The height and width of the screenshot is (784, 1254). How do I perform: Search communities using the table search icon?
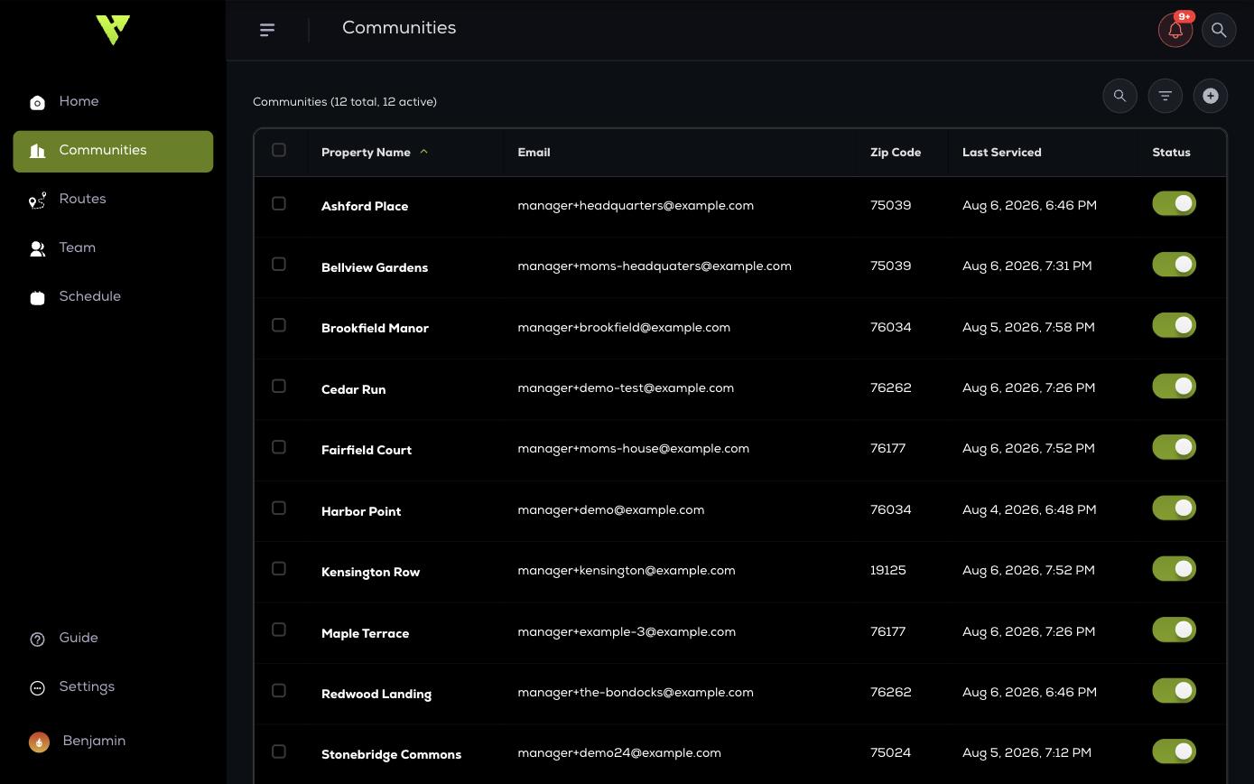tap(1120, 96)
